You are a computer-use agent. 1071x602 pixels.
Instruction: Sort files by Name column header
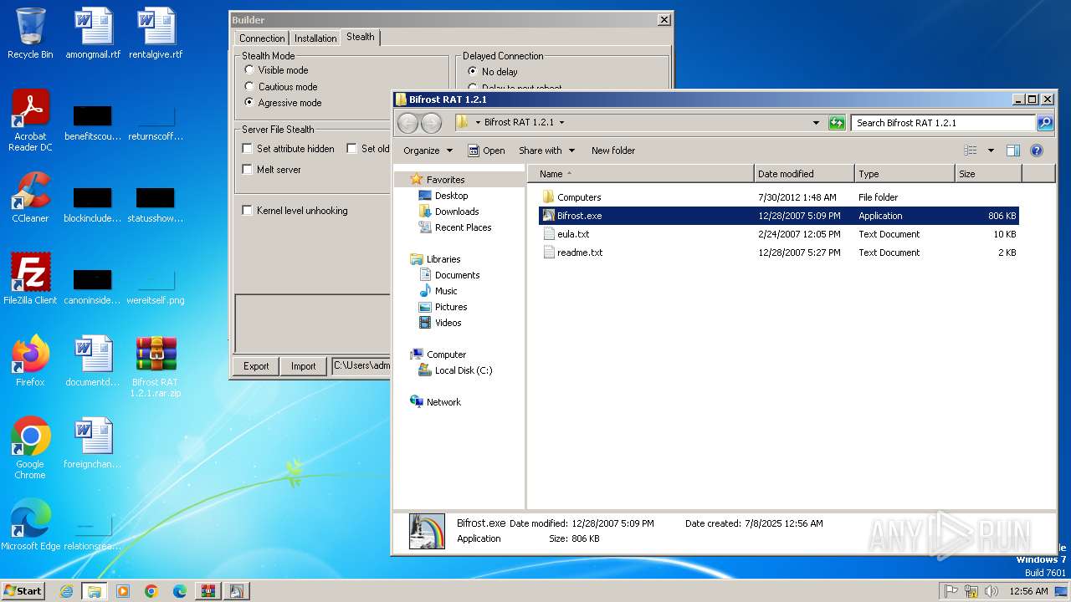(x=641, y=174)
